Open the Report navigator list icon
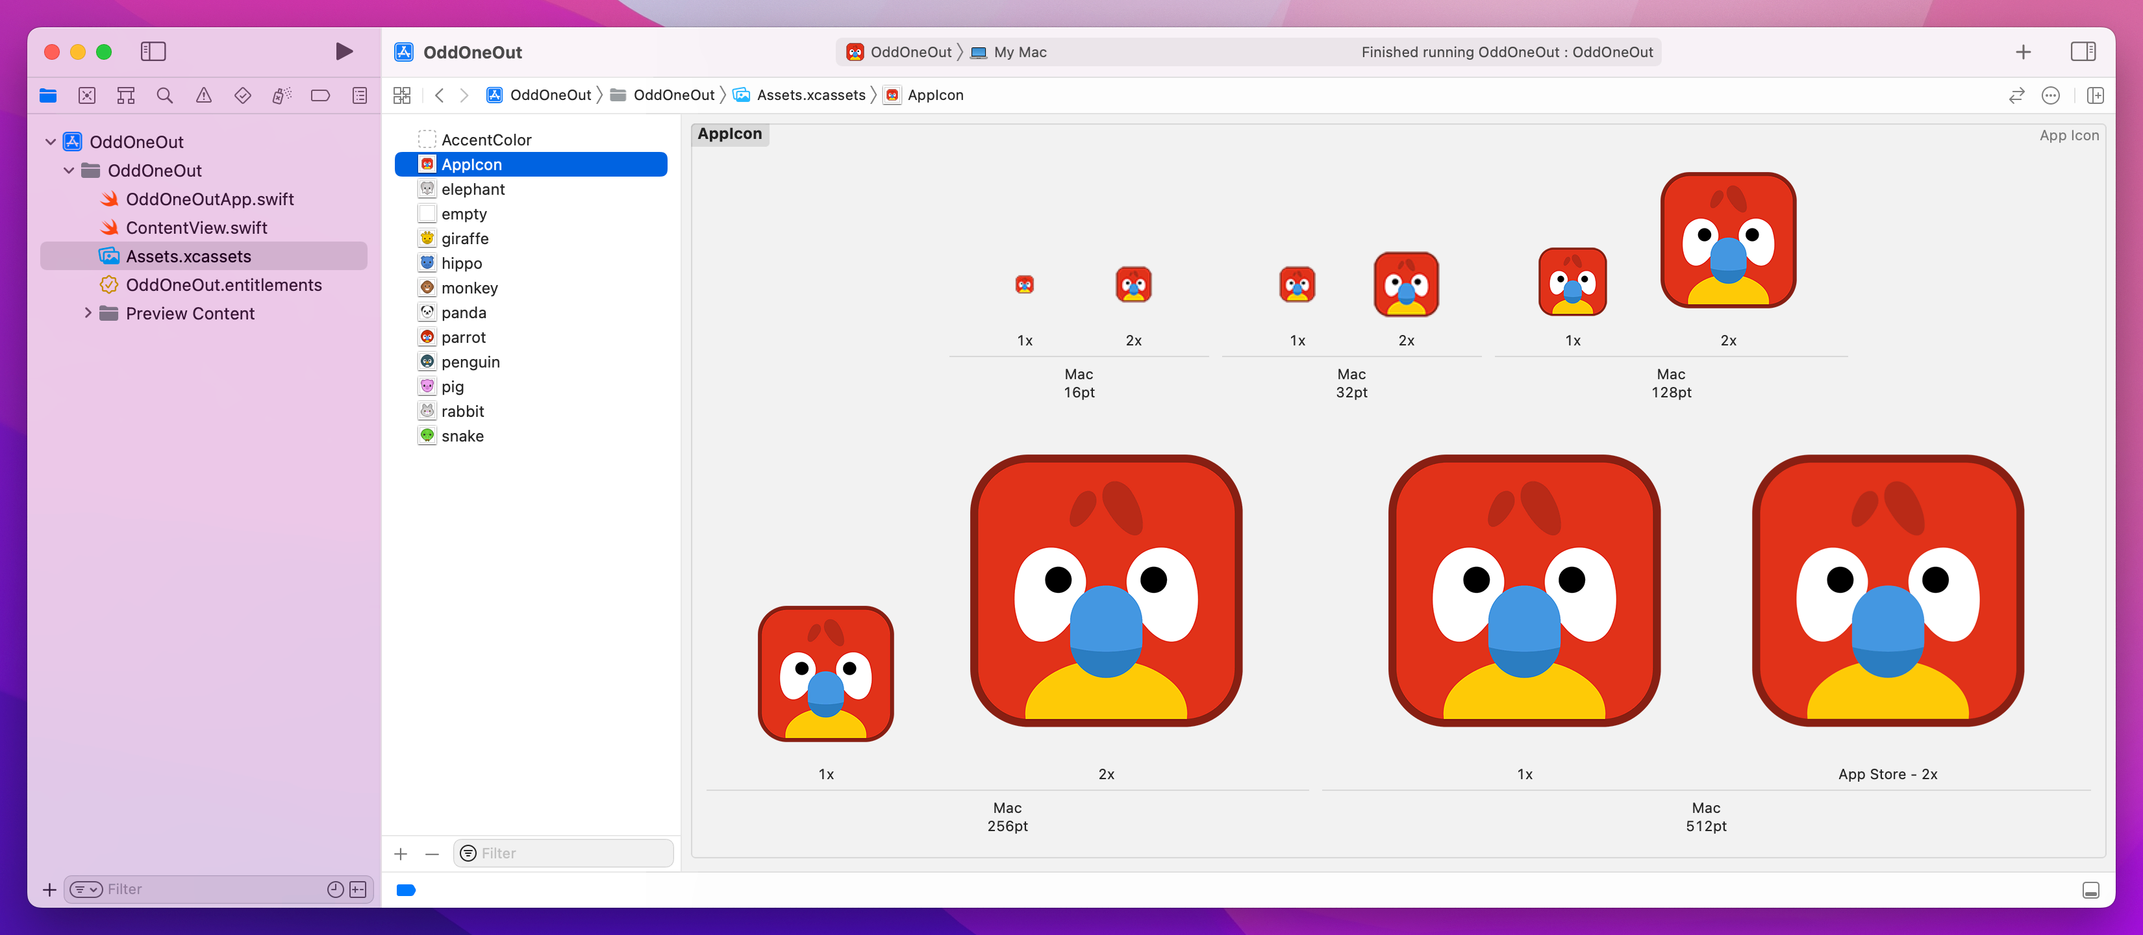Screen dimensions: 2143x935 tap(359, 95)
